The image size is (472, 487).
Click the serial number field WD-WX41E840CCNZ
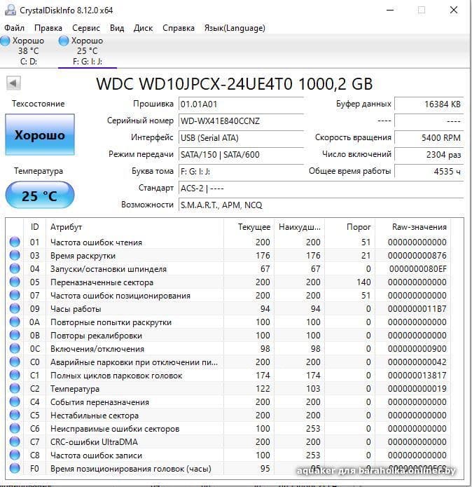(241, 121)
